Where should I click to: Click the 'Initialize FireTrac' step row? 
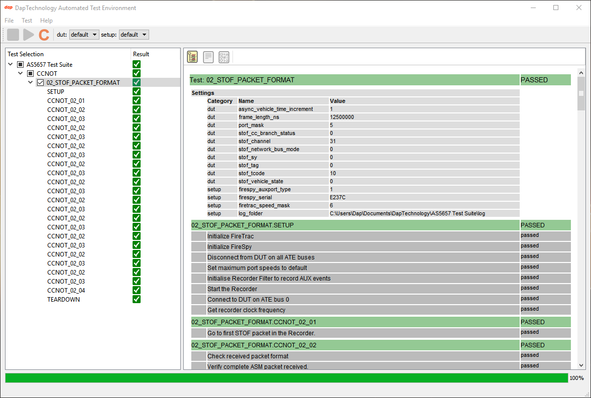coord(363,236)
